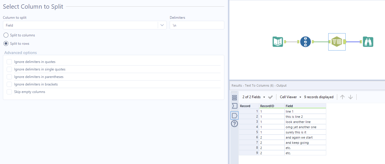The width and height of the screenshot is (385, 164).
Task: Click the Browse tool input anchor
Action: click(361, 42)
